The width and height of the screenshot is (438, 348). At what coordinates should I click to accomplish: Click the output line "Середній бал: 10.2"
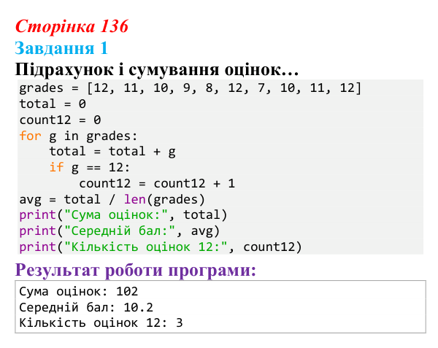[x=86, y=308]
